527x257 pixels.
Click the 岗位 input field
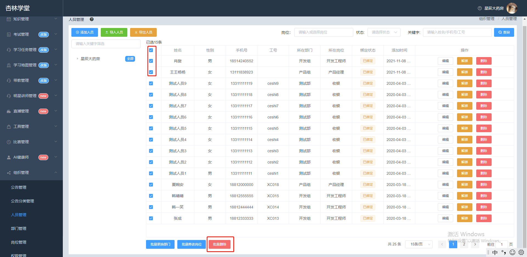pyautogui.click(x=324, y=32)
